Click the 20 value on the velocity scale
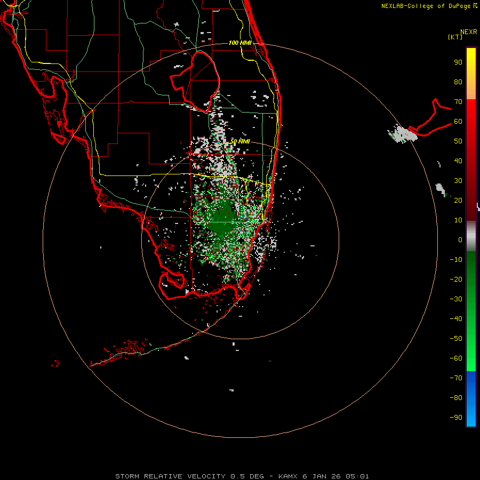This screenshot has height=480, width=480. click(x=458, y=200)
